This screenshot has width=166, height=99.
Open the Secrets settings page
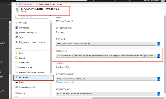click(x=22, y=58)
